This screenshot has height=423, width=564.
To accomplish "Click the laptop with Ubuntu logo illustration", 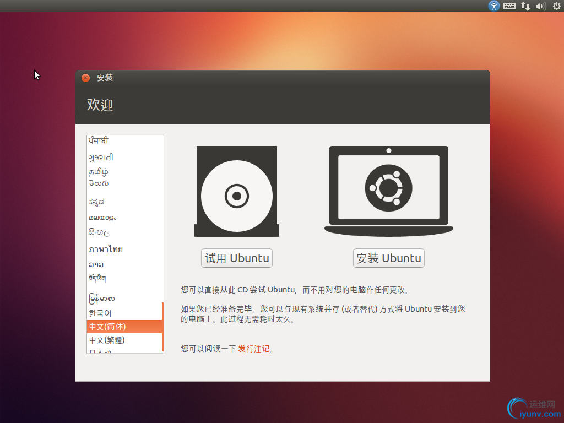I will point(389,191).
